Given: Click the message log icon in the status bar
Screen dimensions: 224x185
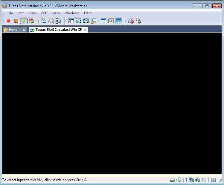Looking at the screenshot, I should (x=214, y=180).
